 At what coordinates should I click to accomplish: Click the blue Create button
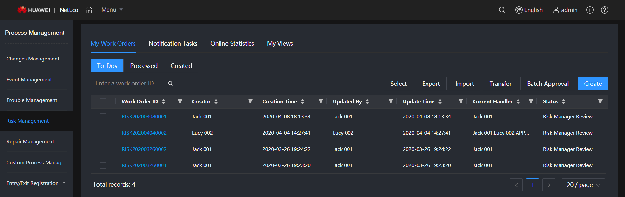coord(593,84)
